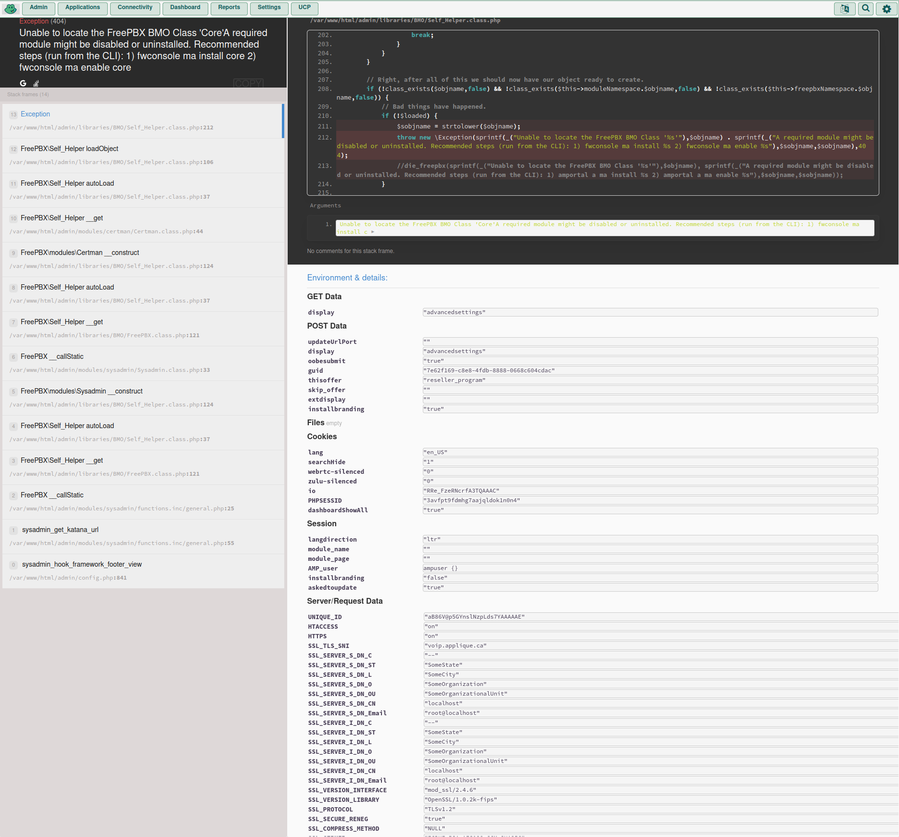Select stack frame 3 Self_Helper __get

[x=143, y=467]
